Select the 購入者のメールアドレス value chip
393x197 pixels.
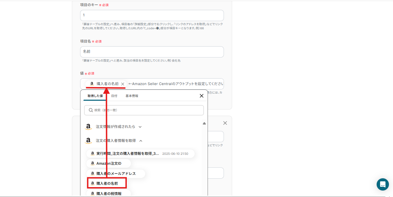116,174
